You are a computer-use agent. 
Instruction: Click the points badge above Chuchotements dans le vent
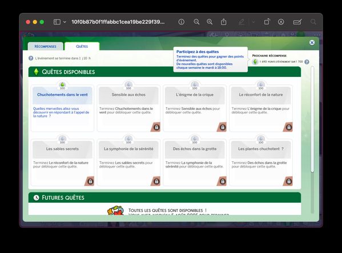62,85
